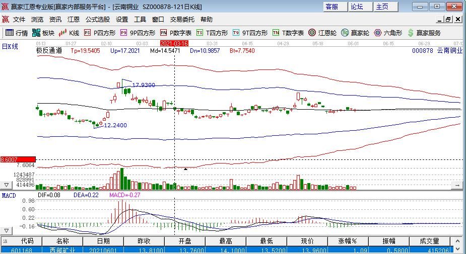This screenshot has height=254, width=466.
Task: Open the 文件 menu
Action: pos(19,20)
